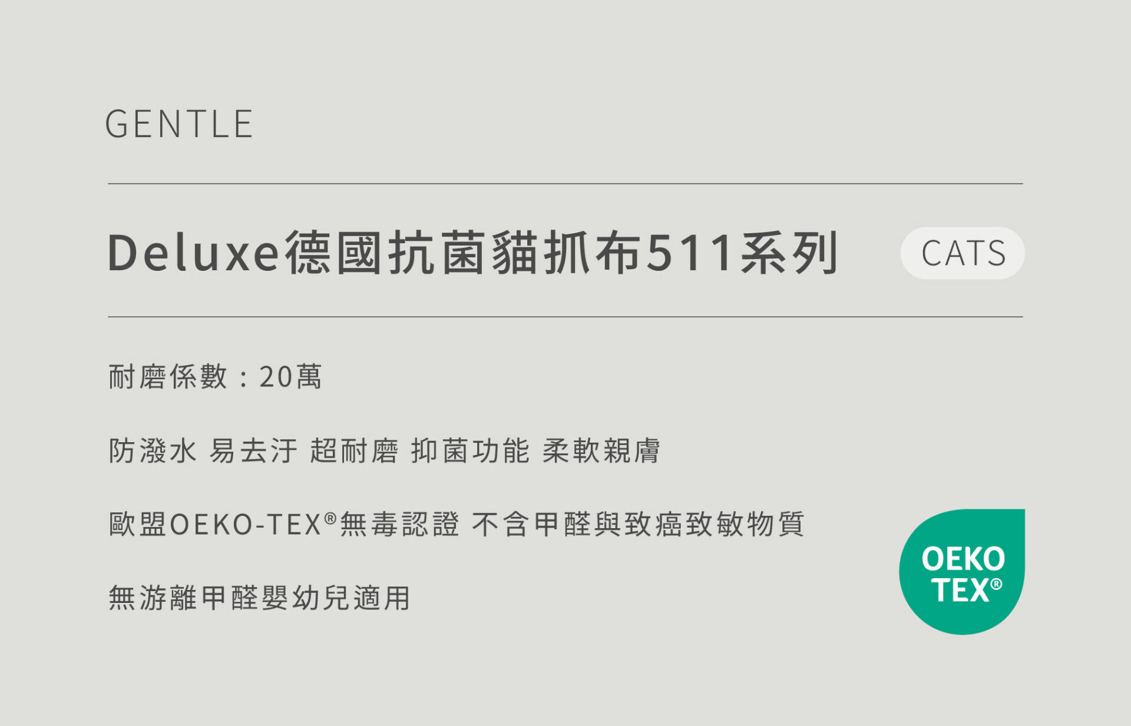Click the horizontal divider line above the title
The height and width of the screenshot is (726, 1131).
(565, 184)
